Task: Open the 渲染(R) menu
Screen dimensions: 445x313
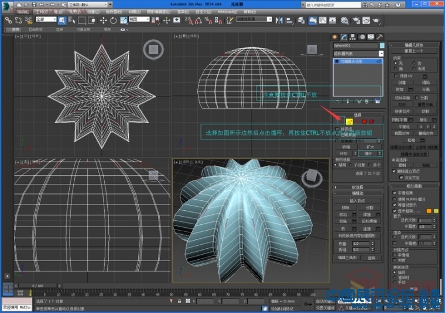Action: pyautogui.click(x=183, y=12)
